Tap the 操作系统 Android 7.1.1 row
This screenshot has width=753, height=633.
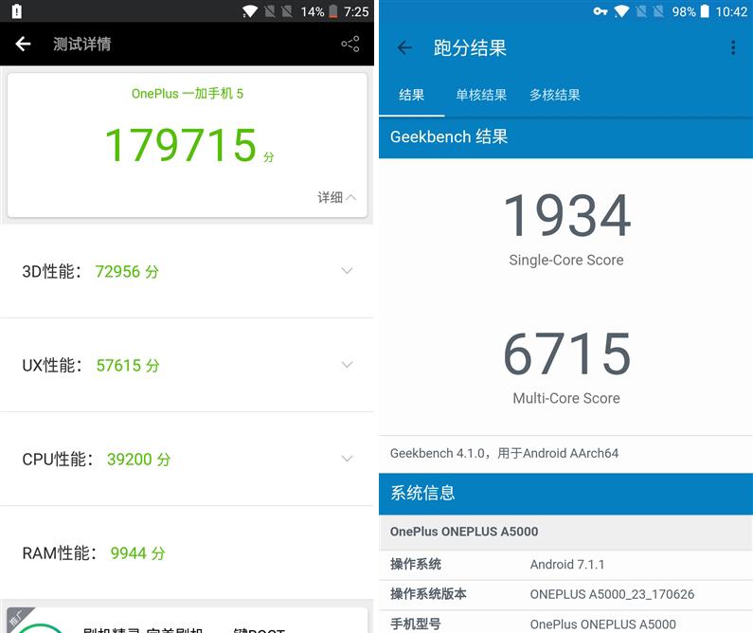(565, 565)
